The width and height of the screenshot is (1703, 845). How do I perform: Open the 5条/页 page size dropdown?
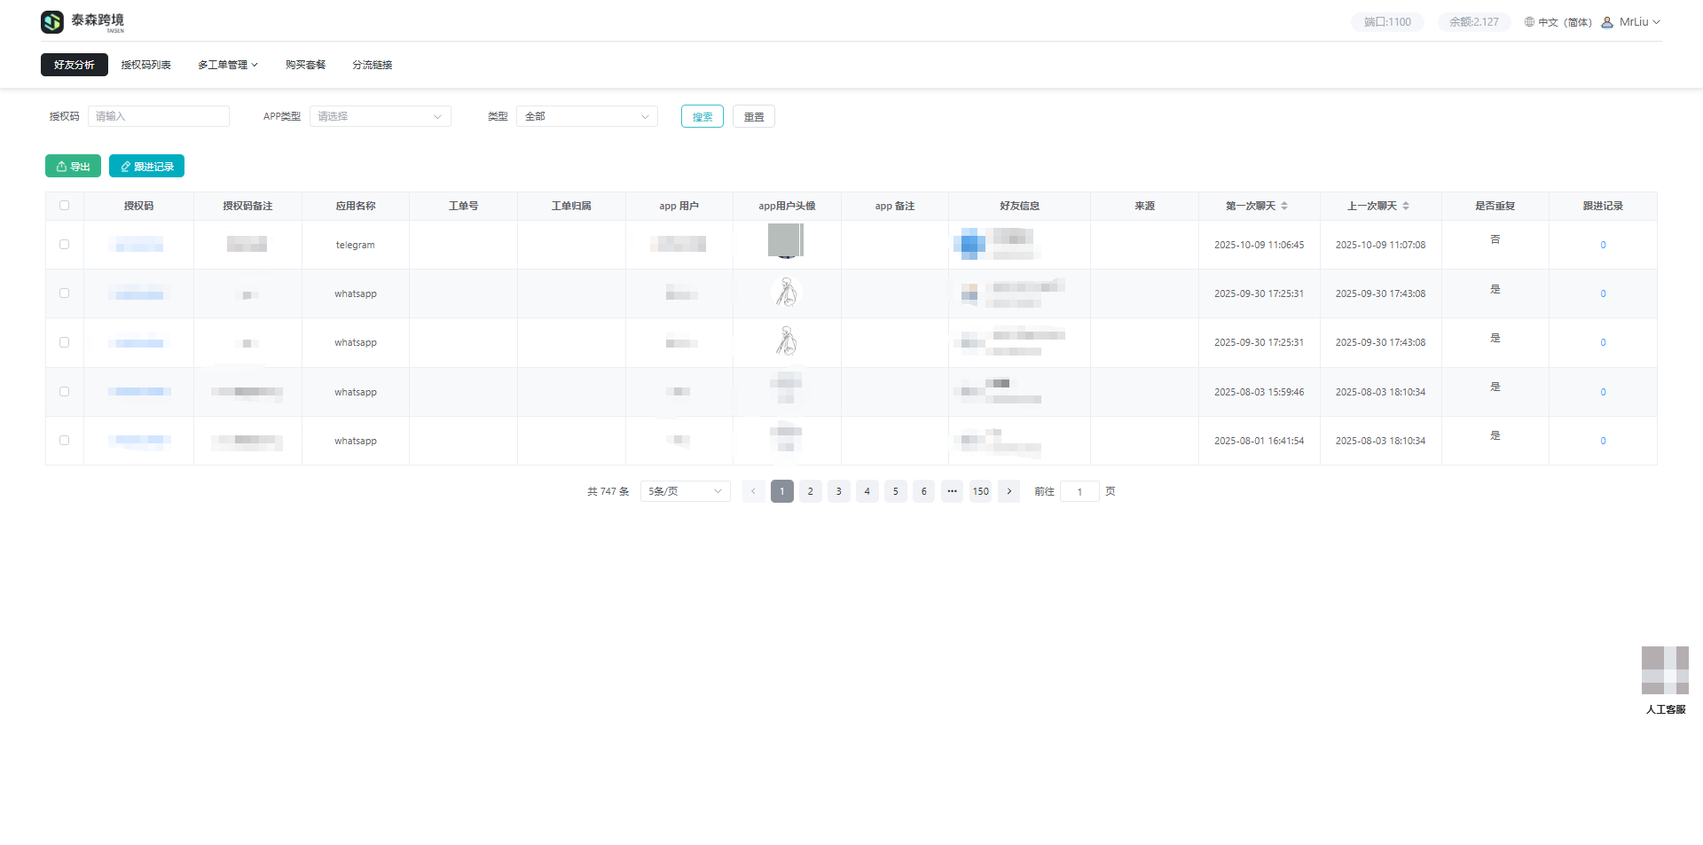click(685, 491)
